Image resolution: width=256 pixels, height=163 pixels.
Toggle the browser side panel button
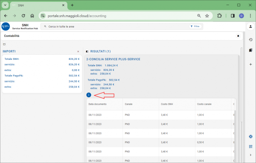click(x=233, y=16)
